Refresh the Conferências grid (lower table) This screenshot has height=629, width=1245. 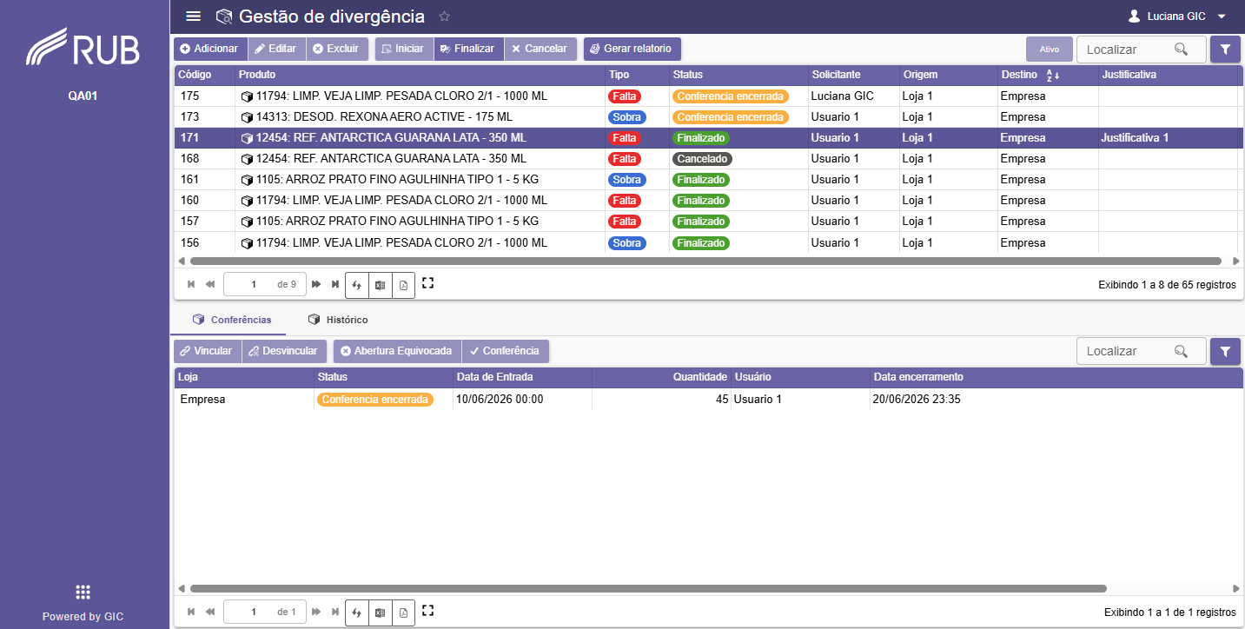(x=356, y=612)
